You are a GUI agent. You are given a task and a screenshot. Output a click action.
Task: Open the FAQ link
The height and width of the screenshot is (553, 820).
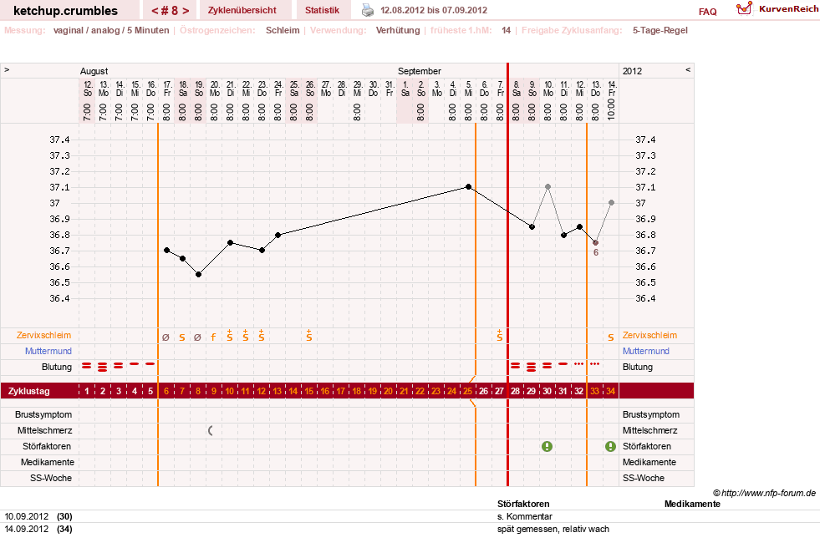pos(707,12)
